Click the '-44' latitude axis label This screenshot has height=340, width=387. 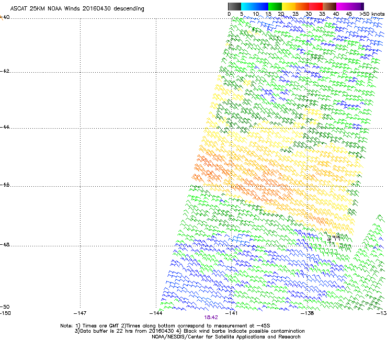click(5, 127)
